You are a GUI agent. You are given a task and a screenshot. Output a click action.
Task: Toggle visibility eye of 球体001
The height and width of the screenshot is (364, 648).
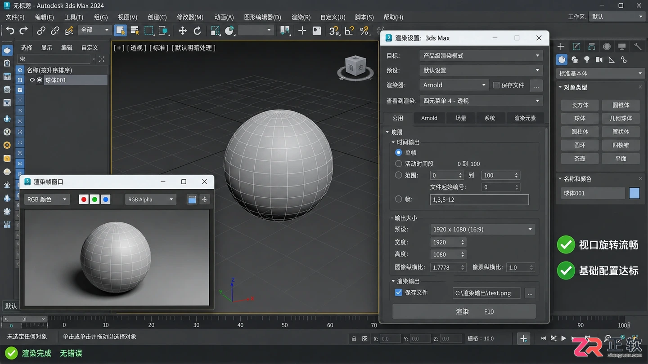click(32, 80)
